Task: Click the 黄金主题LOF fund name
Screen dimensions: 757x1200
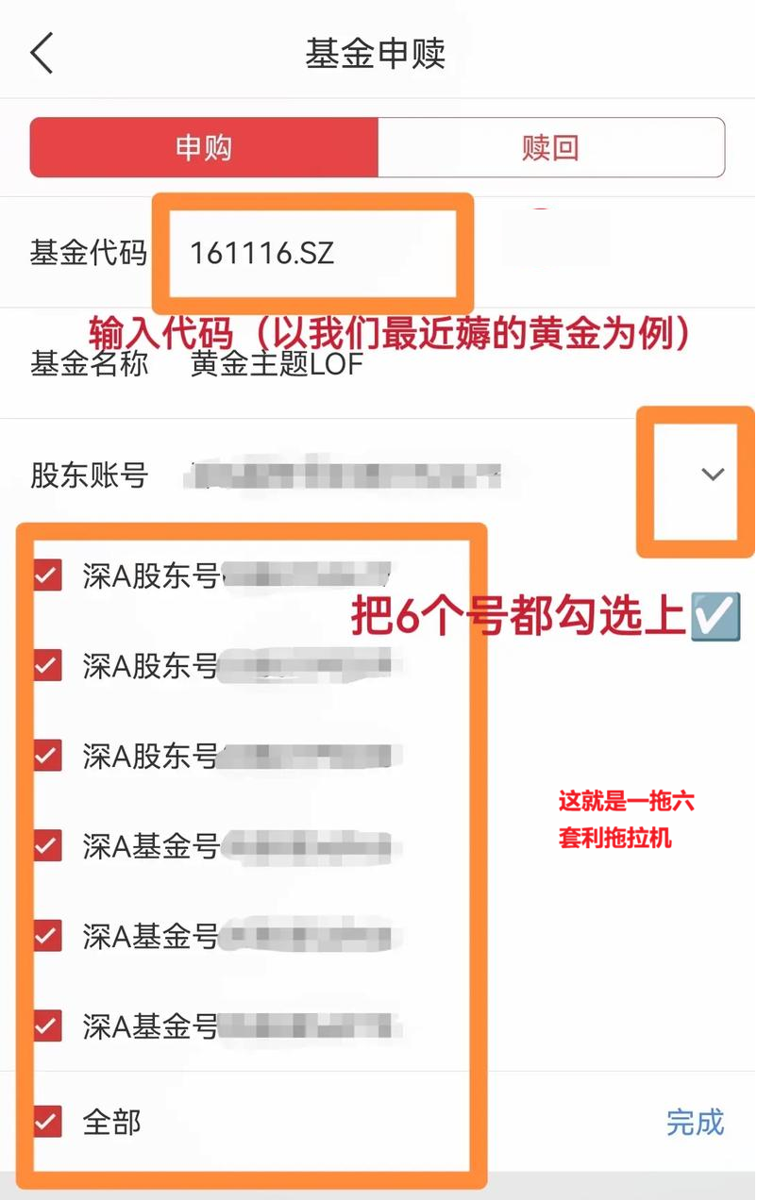Action: coord(277,363)
